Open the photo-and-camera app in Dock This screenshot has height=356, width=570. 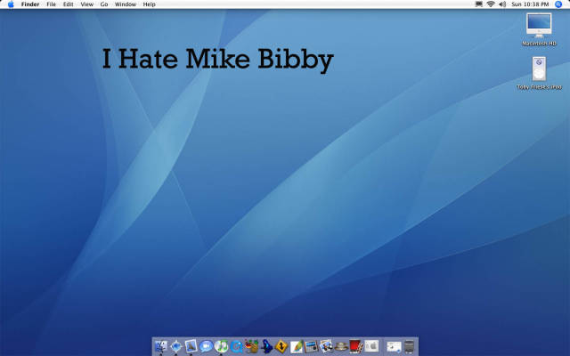coord(326,346)
